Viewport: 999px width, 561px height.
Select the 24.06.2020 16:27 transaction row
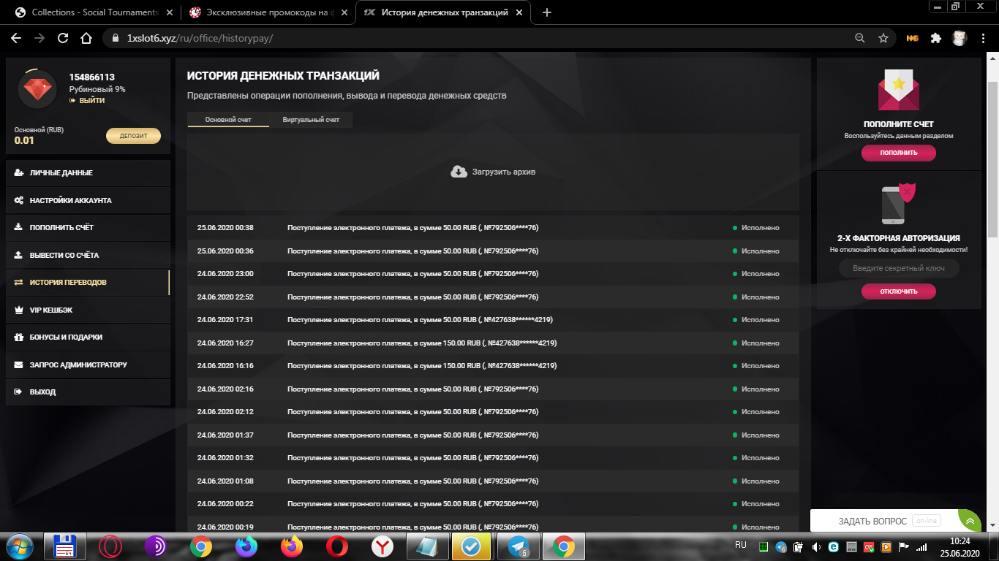tap(493, 343)
